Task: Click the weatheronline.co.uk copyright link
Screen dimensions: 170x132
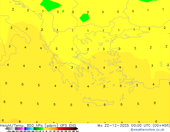Action: coord(147,130)
